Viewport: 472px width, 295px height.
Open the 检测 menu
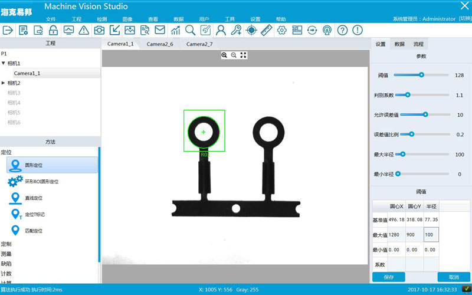tap(101, 19)
